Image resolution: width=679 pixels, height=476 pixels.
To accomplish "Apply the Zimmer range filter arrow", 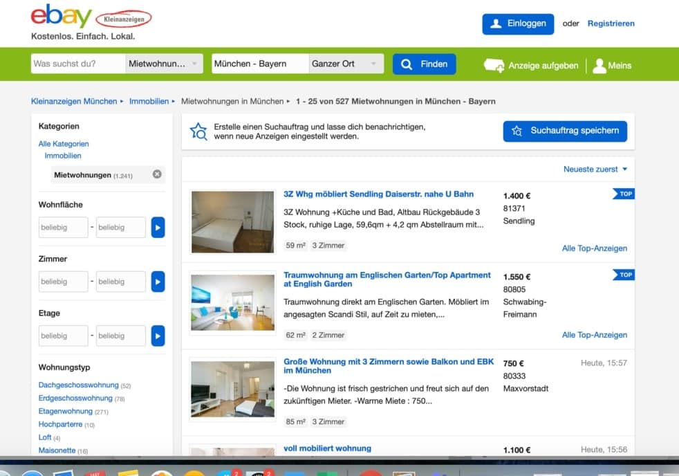I will 158,282.
